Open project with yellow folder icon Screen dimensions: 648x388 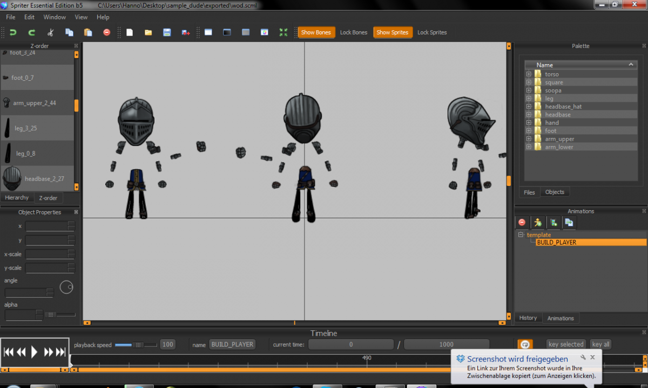(148, 32)
